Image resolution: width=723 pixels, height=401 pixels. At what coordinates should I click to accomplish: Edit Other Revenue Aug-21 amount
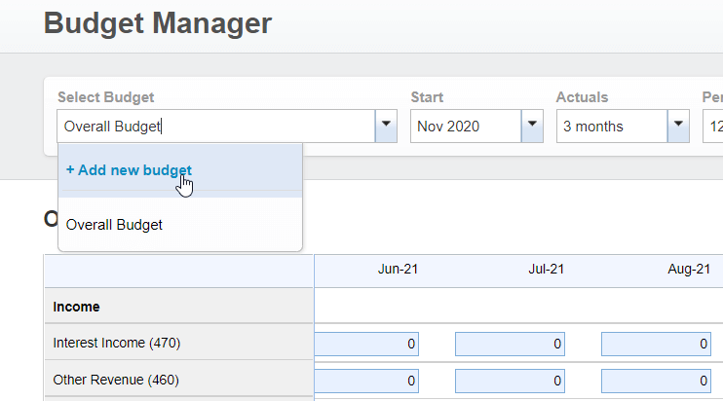tap(656, 381)
